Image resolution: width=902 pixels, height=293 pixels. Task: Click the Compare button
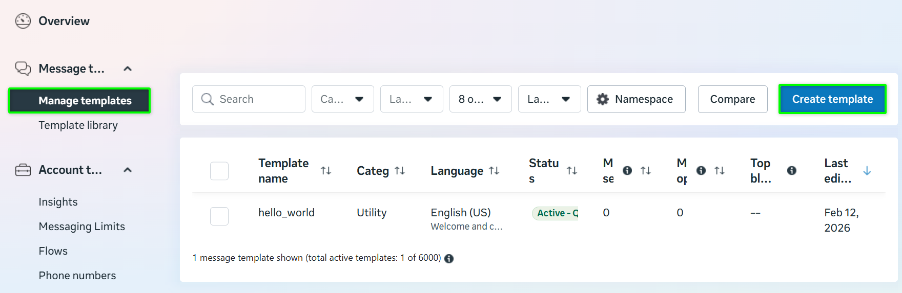(732, 99)
